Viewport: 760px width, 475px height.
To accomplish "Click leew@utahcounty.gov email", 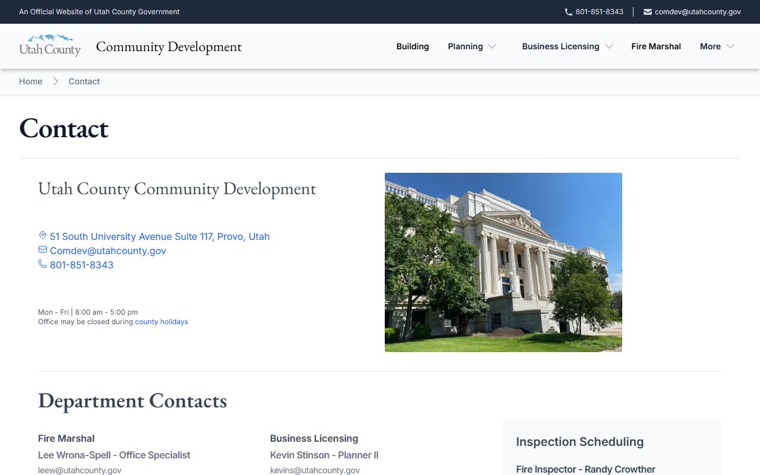I will (x=80, y=470).
